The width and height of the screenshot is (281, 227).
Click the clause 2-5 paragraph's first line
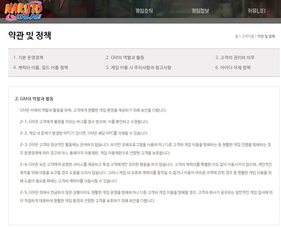point(146,192)
